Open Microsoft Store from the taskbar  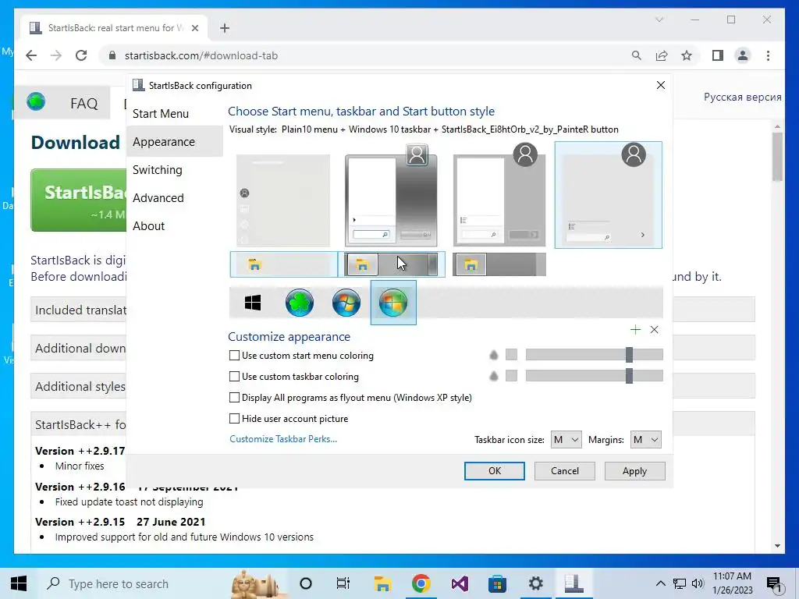click(497, 583)
